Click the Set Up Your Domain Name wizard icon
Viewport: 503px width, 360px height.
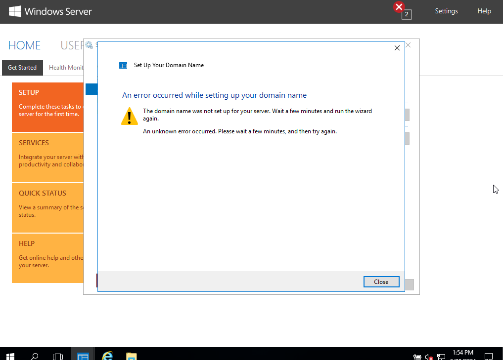[123, 65]
